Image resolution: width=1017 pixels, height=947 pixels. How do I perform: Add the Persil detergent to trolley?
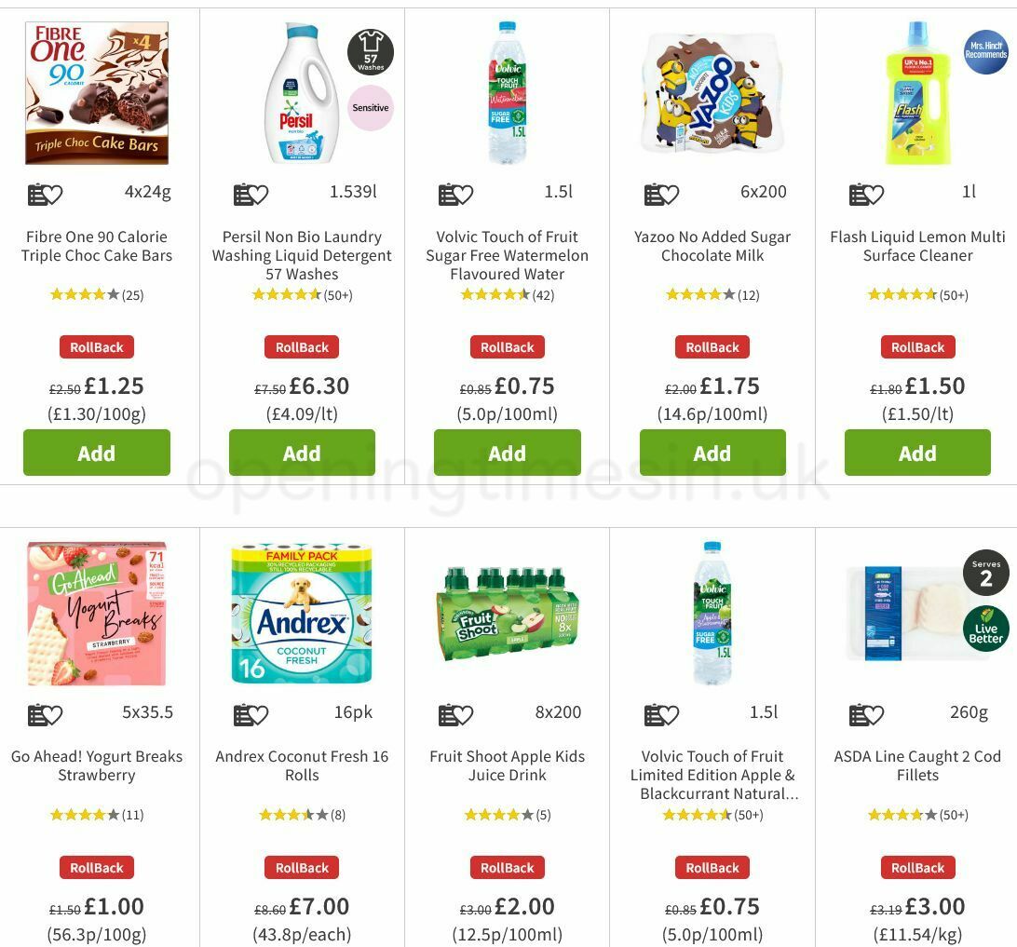click(302, 453)
